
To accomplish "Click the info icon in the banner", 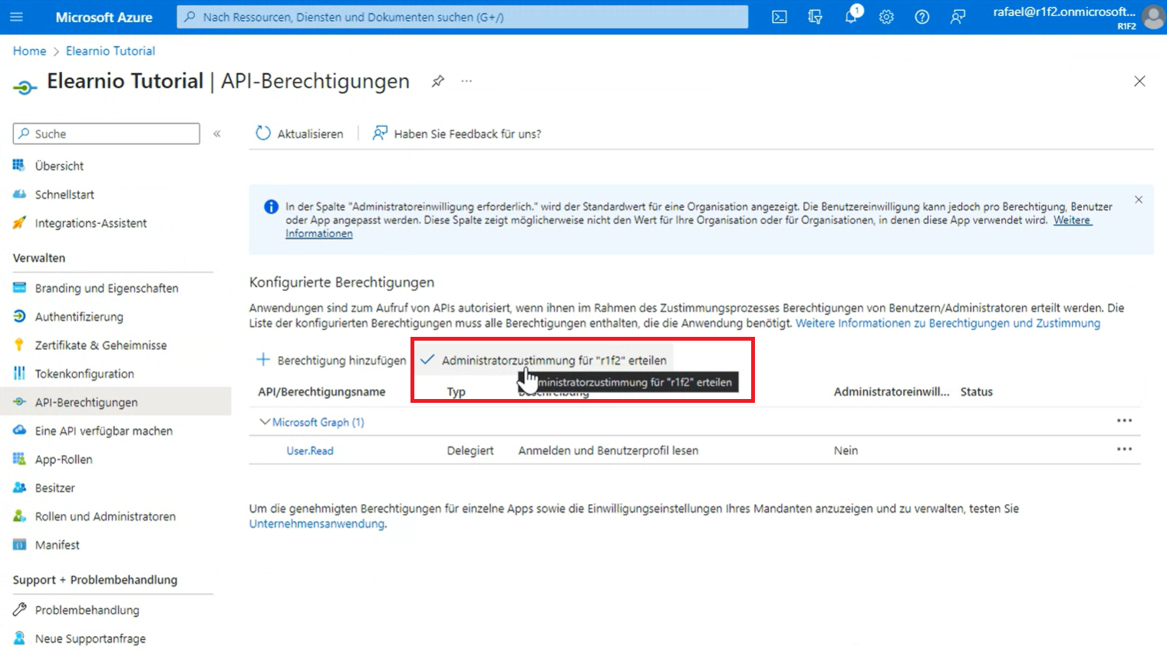I will click(x=271, y=206).
